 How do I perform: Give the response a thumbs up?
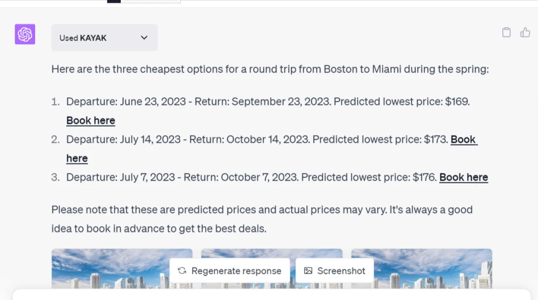(525, 33)
